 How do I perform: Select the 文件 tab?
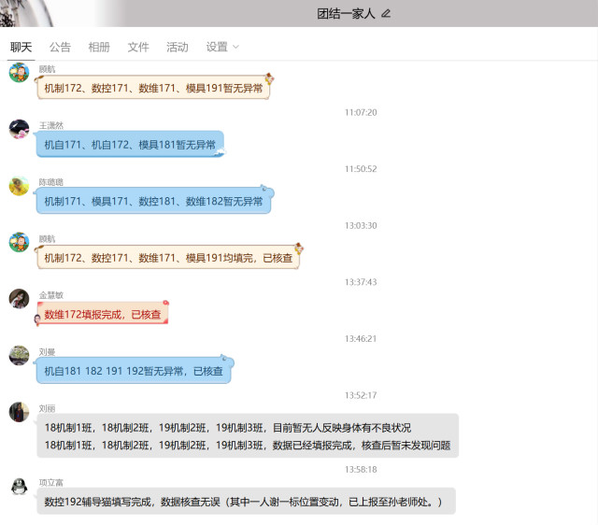click(138, 47)
